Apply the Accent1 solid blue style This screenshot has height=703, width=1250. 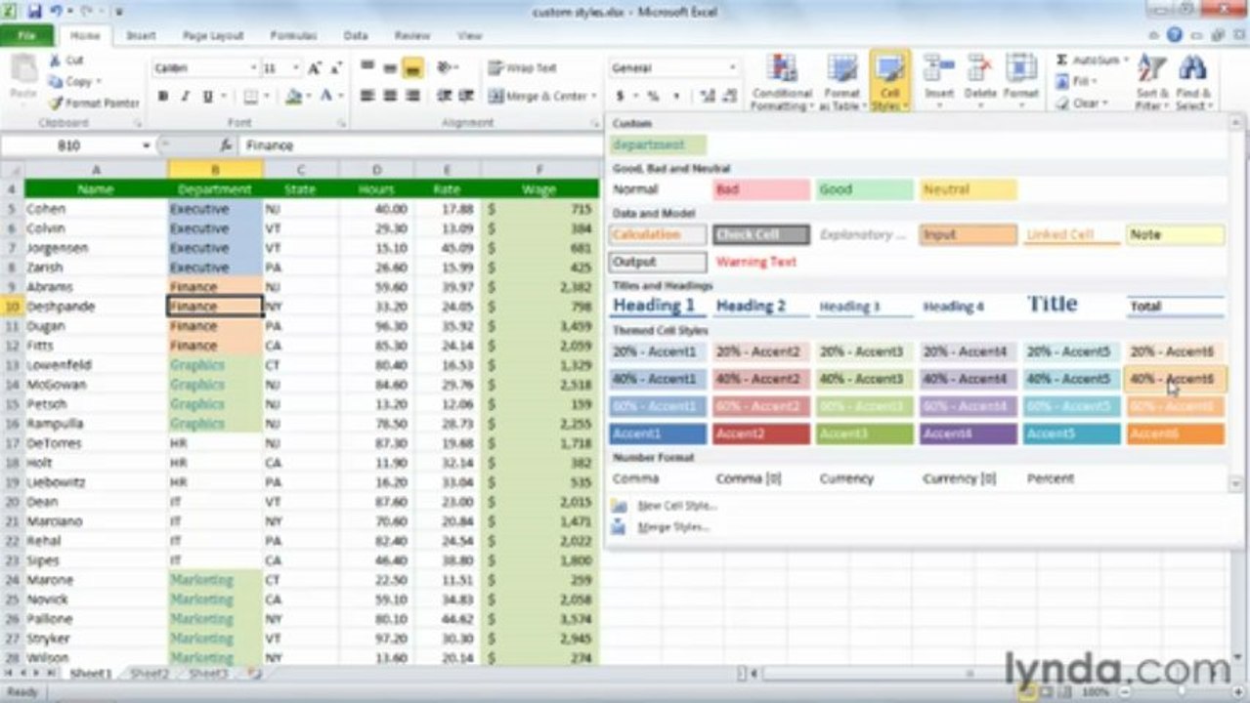coord(659,434)
